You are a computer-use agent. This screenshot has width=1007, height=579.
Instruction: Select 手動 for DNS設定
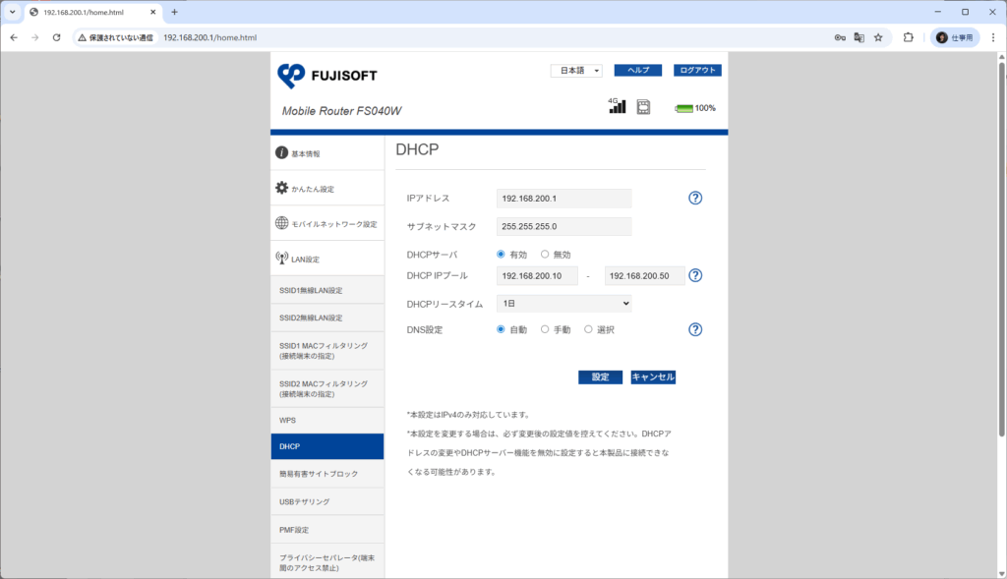[x=545, y=330]
